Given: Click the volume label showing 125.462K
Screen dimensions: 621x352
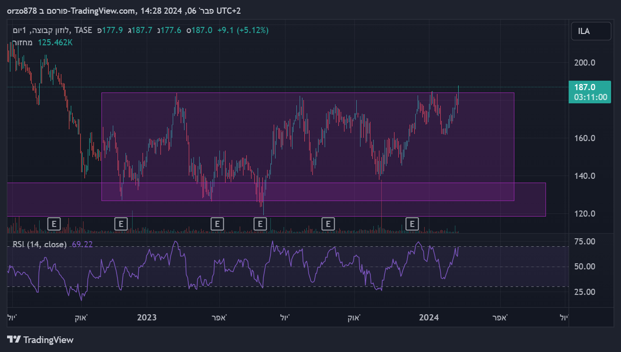Looking at the screenshot, I should pos(55,42).
